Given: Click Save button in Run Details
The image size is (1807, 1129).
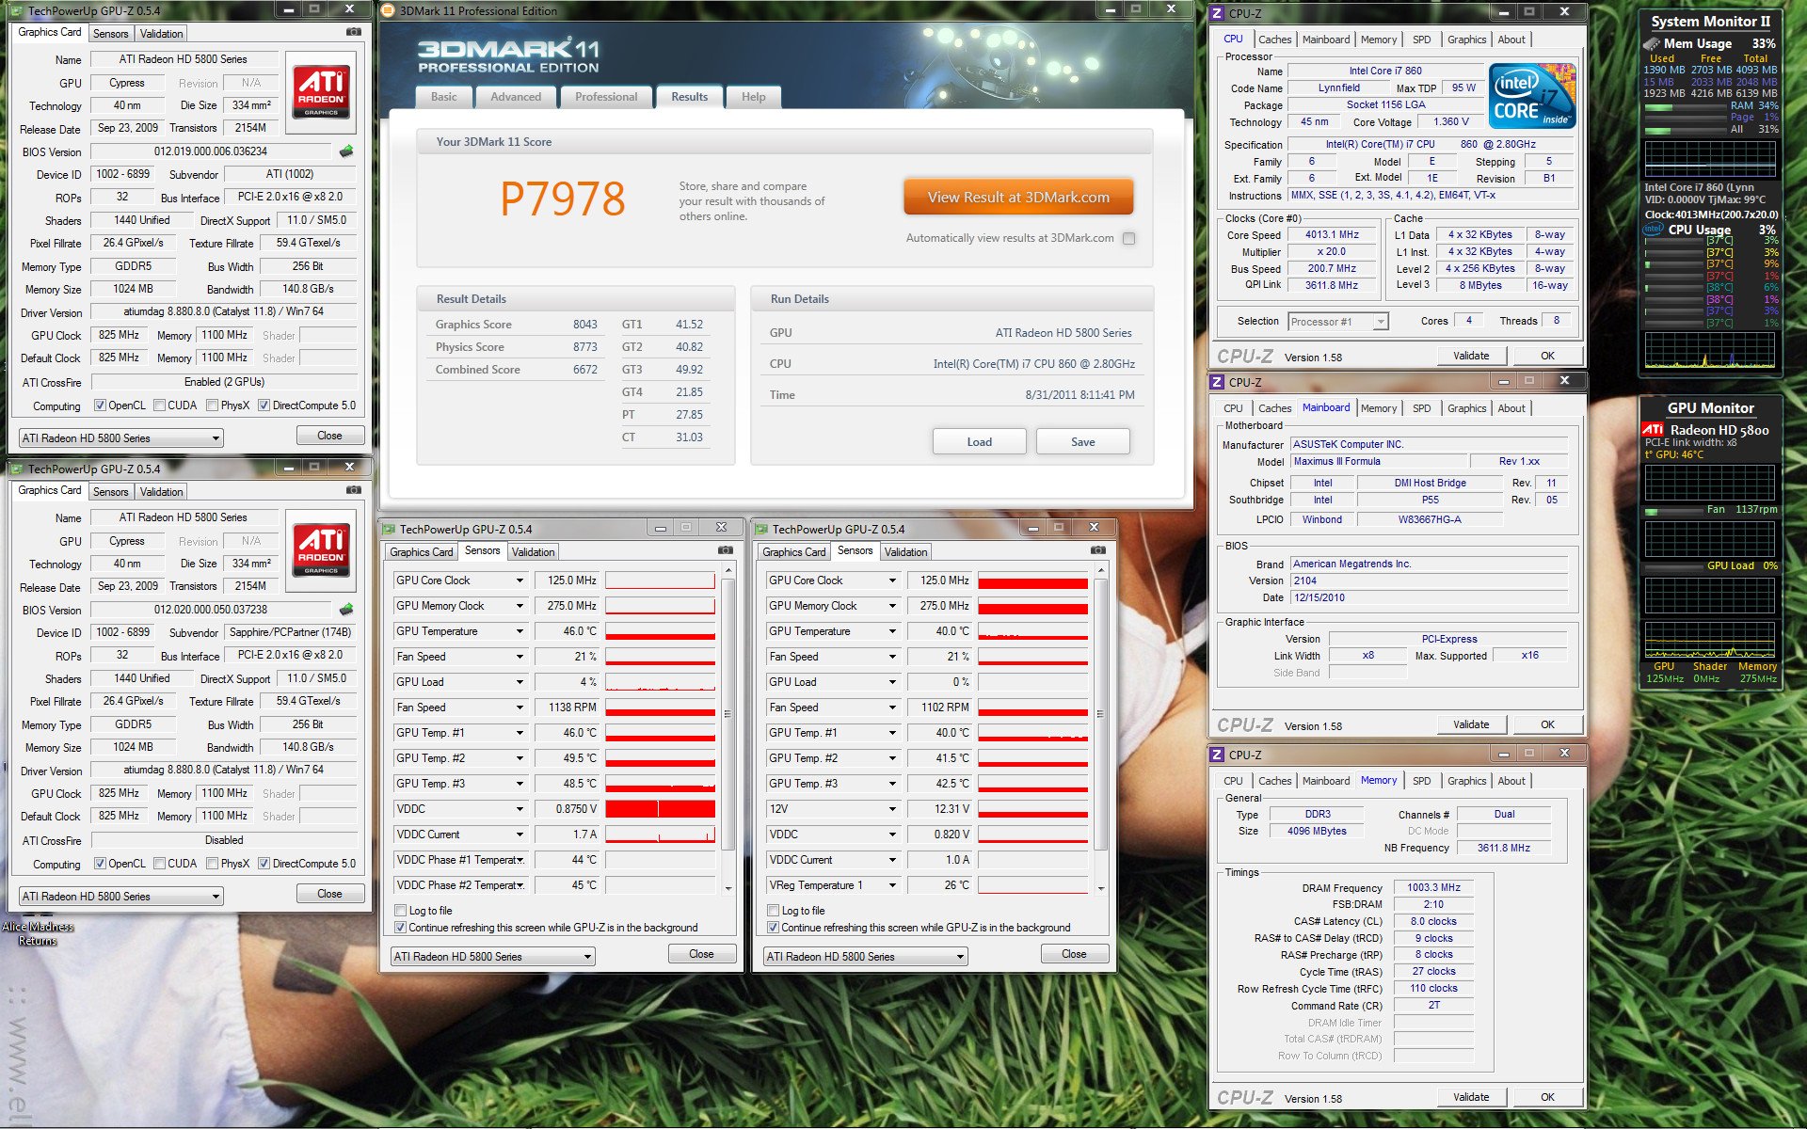Looking at the screenshot, I should (1083, 442).
